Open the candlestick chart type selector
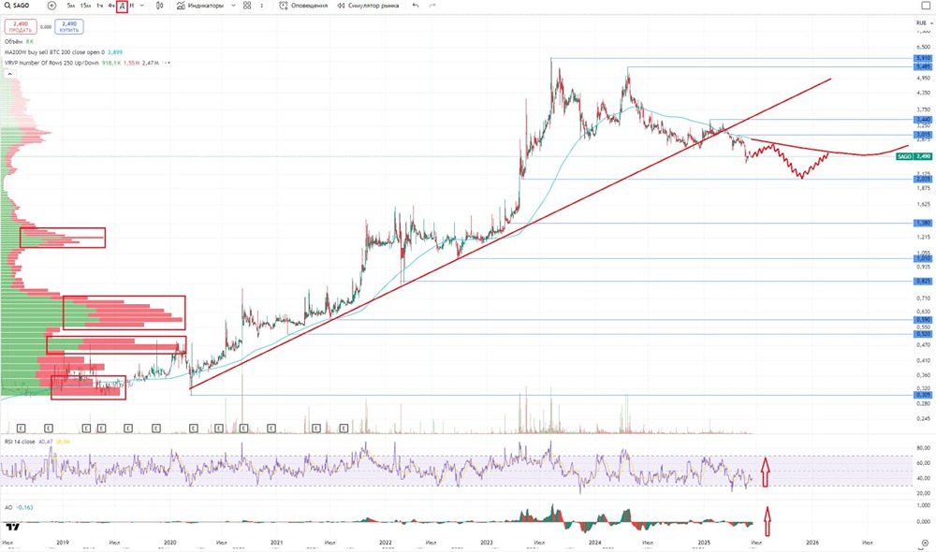Screen dimensions: 936x552 coord(159,6)
